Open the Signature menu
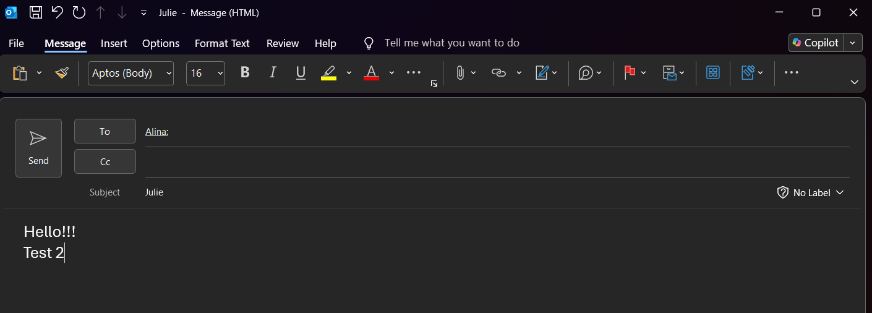872x313 pixels. (x=547, y=73)
